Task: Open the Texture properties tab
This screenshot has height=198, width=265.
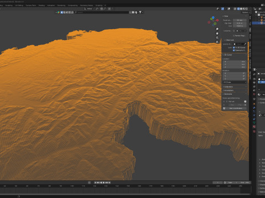Action: (x=255, y=131)
